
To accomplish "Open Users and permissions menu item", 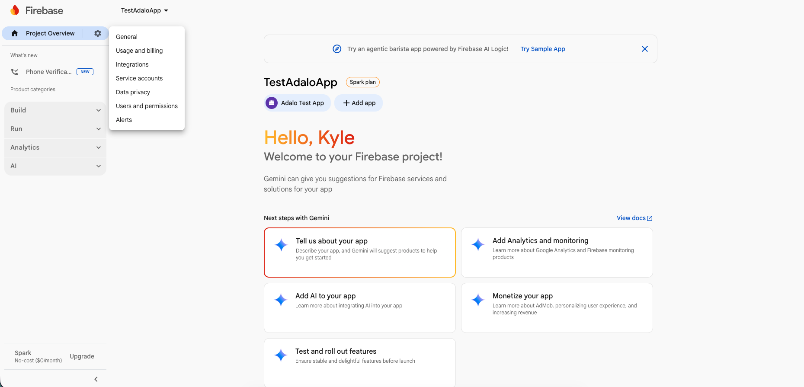I will coord(147,106).
